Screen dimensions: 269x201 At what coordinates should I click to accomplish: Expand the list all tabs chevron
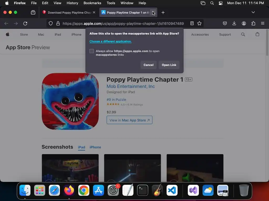click(253, 12)
